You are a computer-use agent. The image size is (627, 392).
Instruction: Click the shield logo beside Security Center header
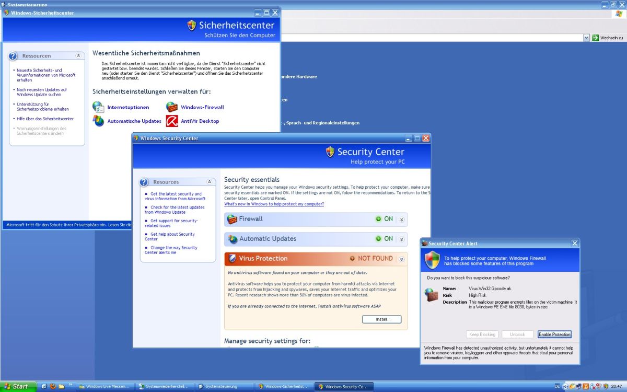pos(330,152)
